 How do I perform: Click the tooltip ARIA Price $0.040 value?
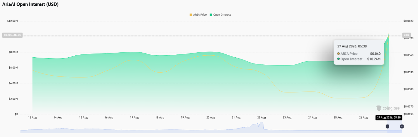coord(375,54)
